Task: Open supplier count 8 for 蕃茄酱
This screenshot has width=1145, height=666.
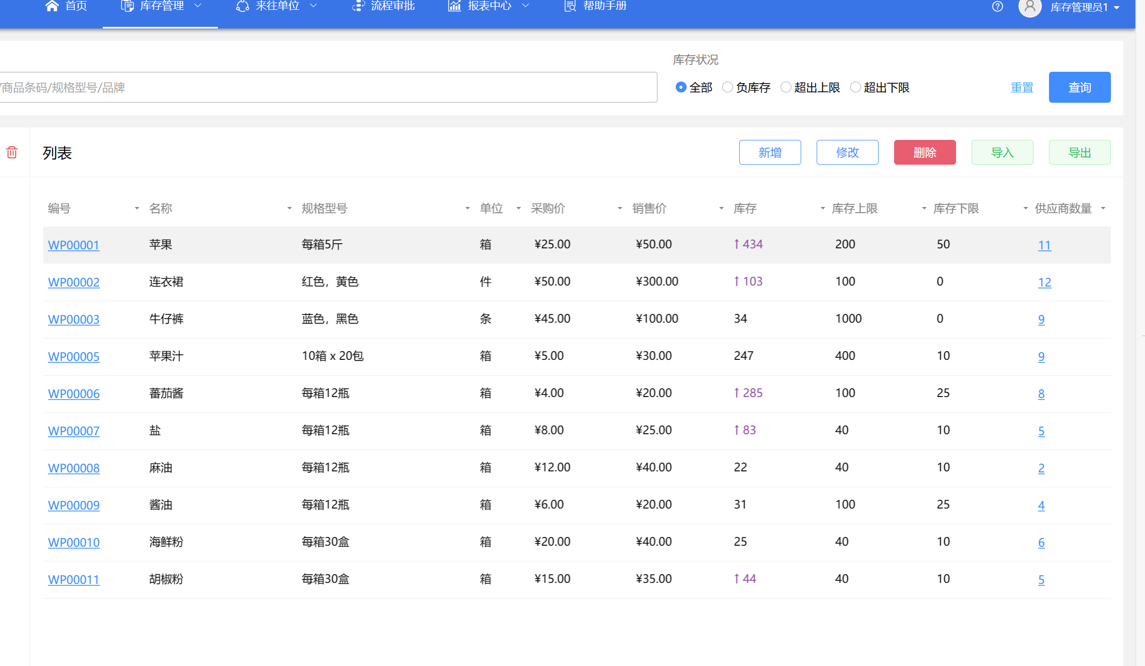Action: [1041, 393]
